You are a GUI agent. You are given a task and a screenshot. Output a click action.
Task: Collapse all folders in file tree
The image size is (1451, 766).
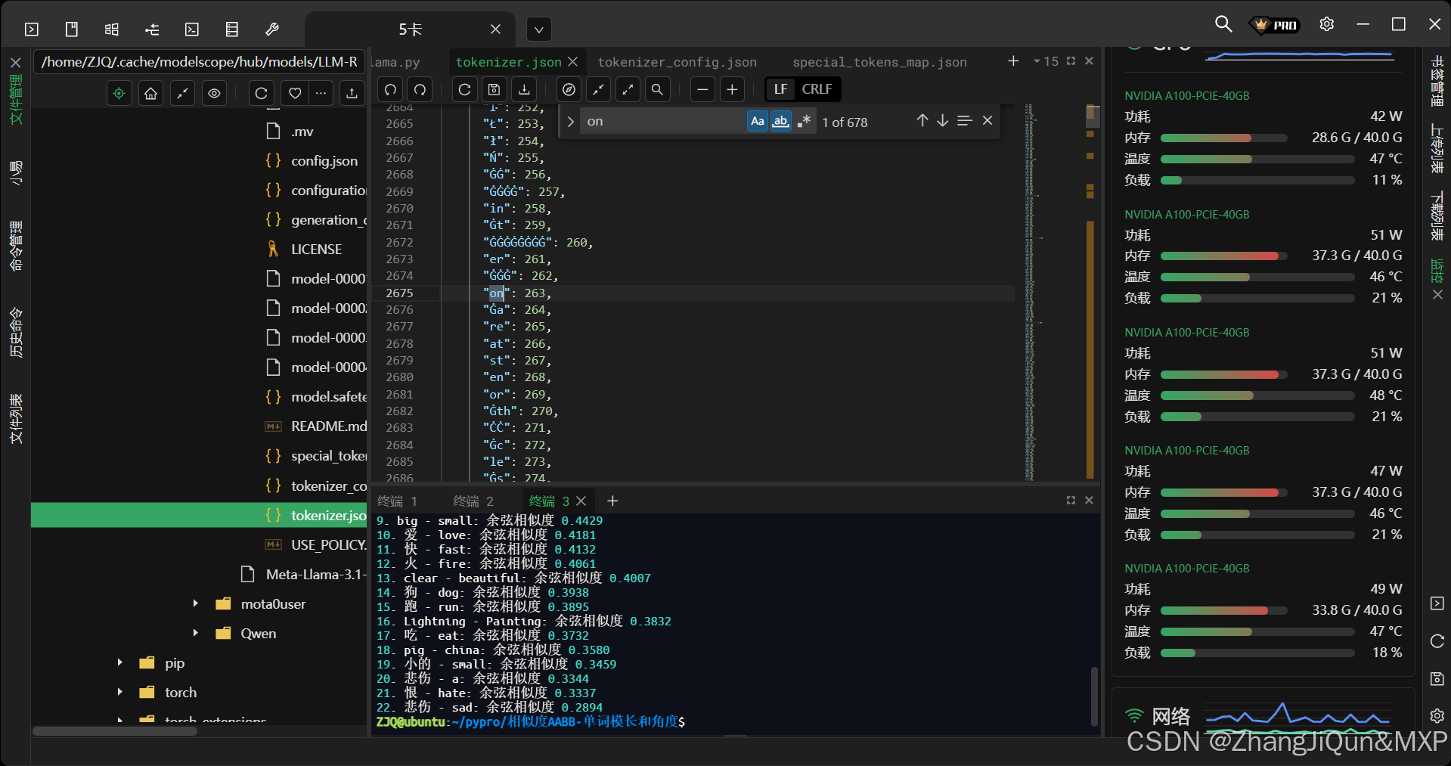(183, 93)
